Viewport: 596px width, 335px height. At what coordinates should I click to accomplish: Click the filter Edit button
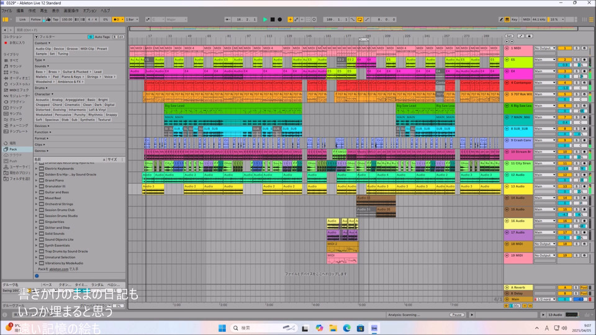point(119,37)
